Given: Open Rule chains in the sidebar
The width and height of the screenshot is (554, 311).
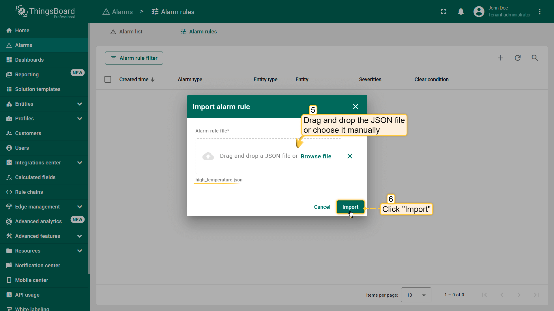Looking at the screenshot, I should coord(29,192).
